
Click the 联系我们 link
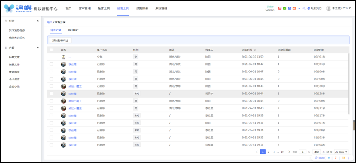click(316, 8)
